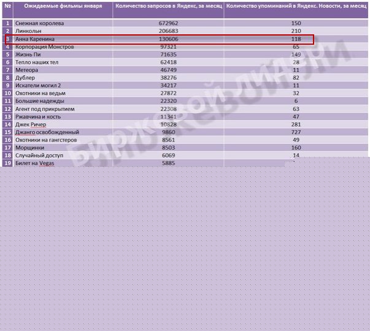Click the value 5885

tap(168, 164)
